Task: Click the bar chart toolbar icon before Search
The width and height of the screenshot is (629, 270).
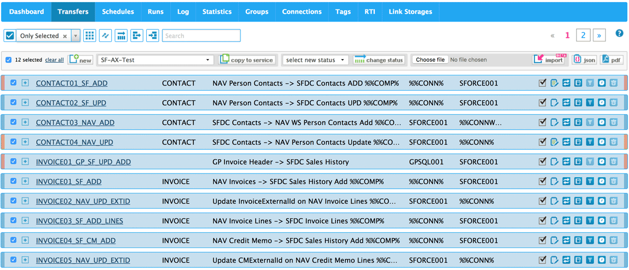Action: pyautogui.click(x=121, y=36)
